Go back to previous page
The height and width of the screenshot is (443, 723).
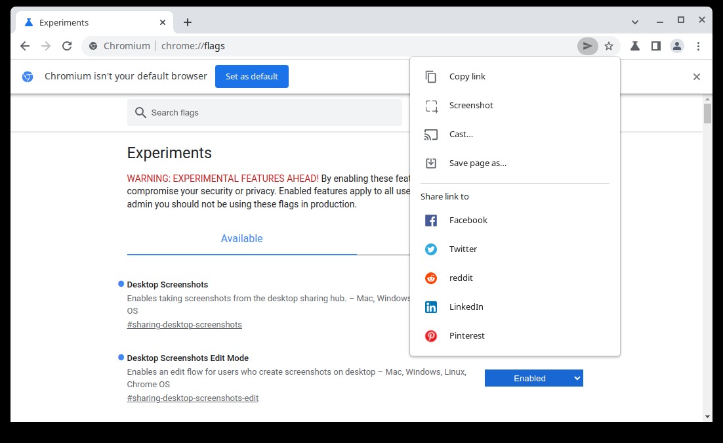coord(25,46)
